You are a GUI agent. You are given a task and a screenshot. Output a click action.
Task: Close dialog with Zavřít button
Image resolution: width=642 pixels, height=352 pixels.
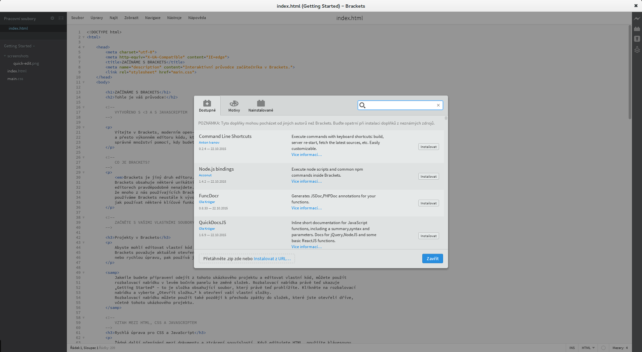432,258
